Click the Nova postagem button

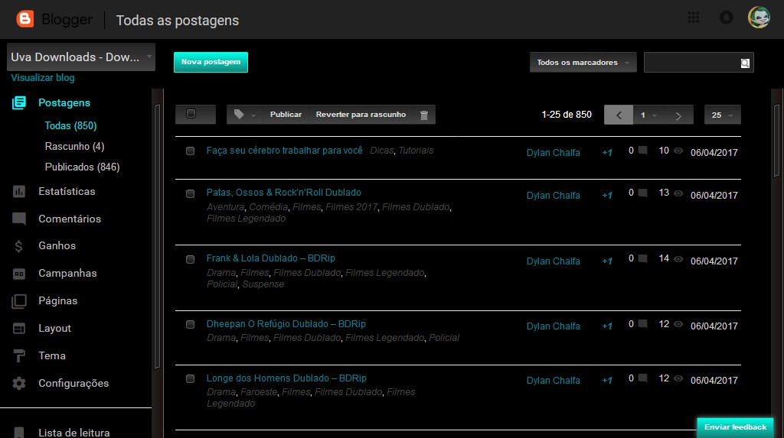[x=211, y=62]
